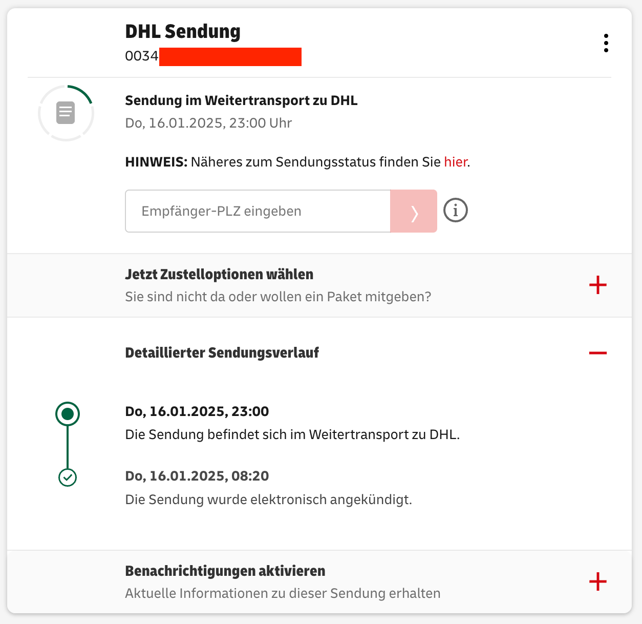Expand Zustelloptionen with the plus icon

(x=598, y=285)
